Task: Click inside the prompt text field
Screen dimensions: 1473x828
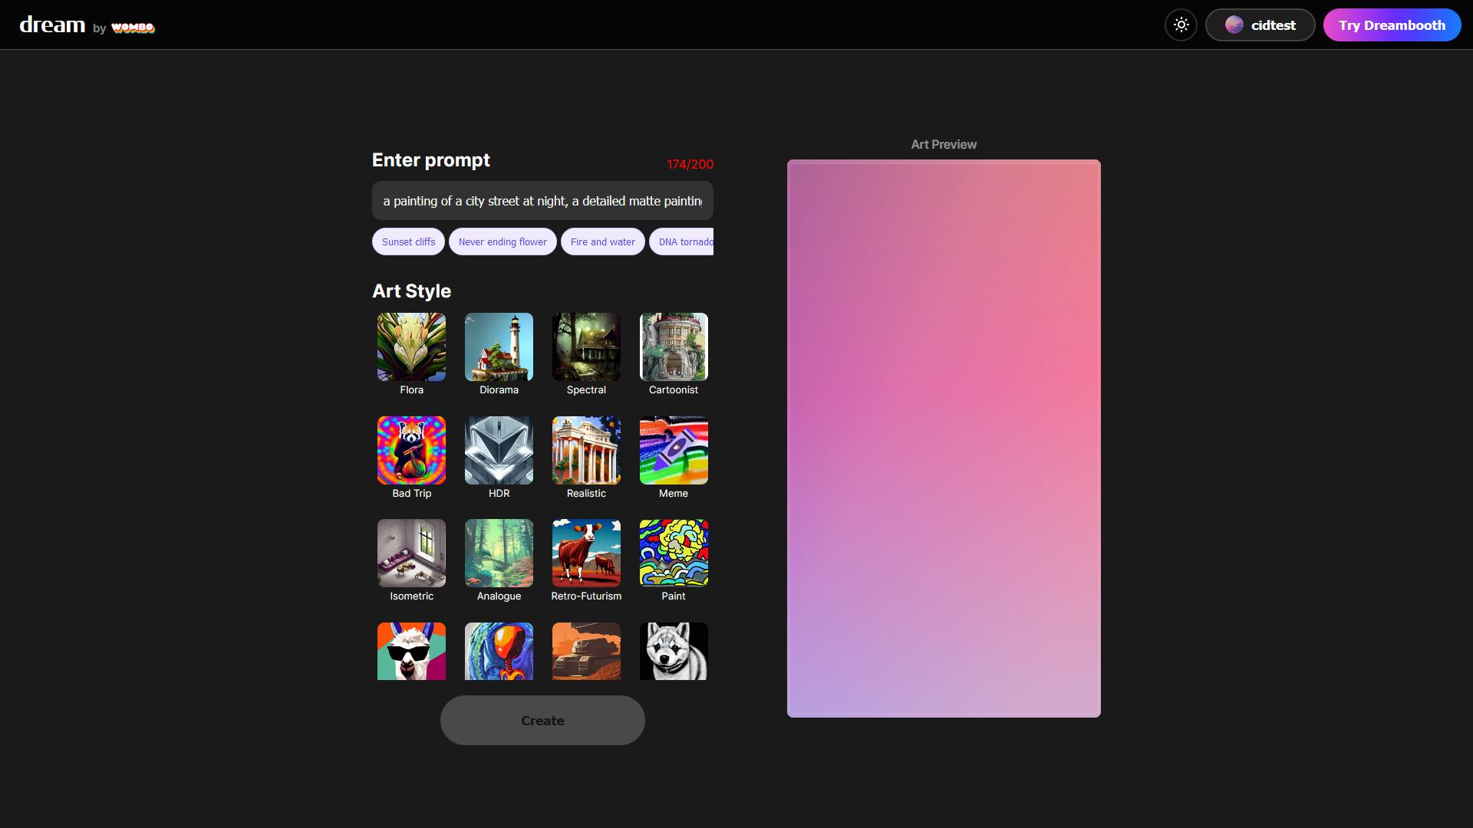Action: [542, 201]
